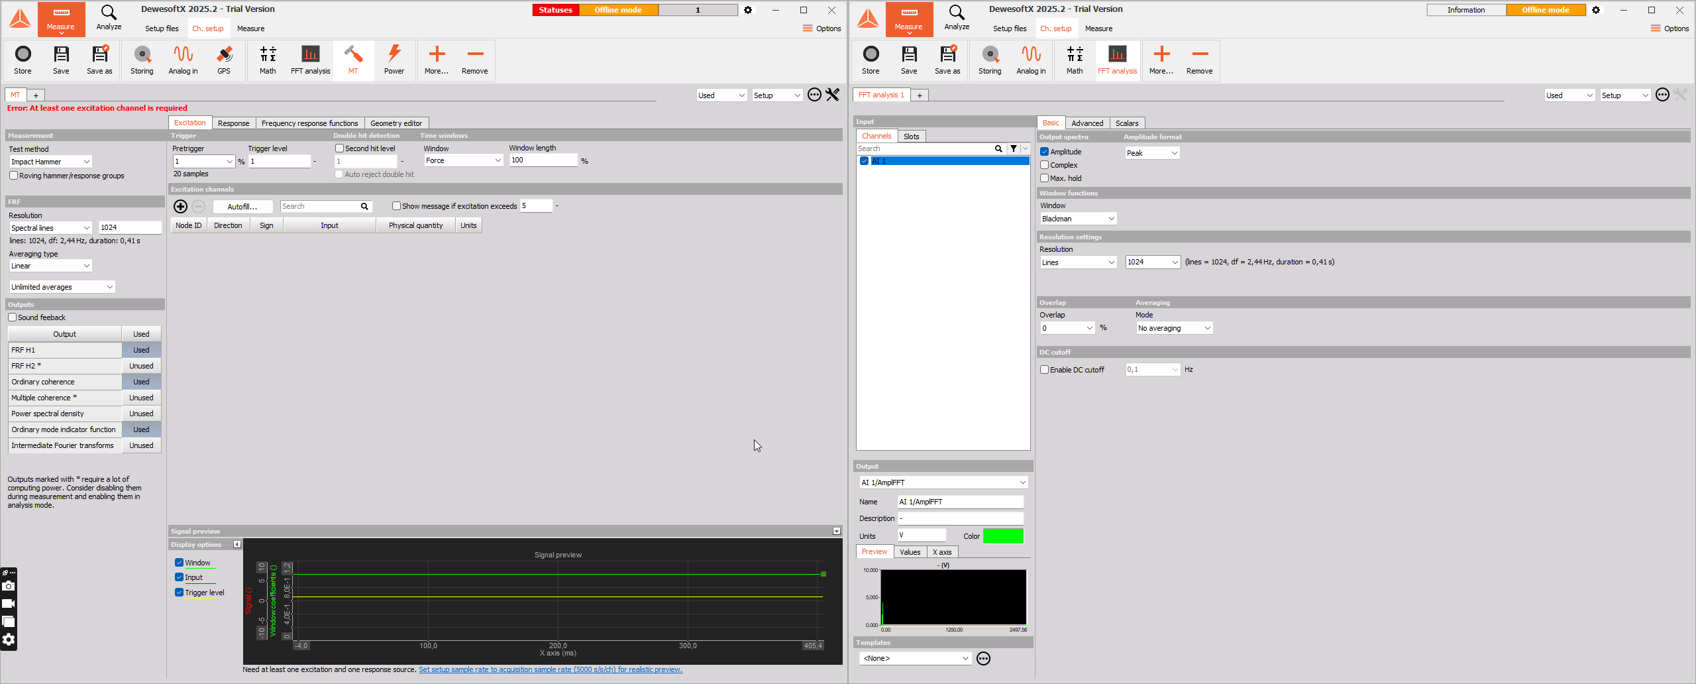This screenshot has width=1696, height=684.
Task: Click the Store icon in right window
Action: 871,60
